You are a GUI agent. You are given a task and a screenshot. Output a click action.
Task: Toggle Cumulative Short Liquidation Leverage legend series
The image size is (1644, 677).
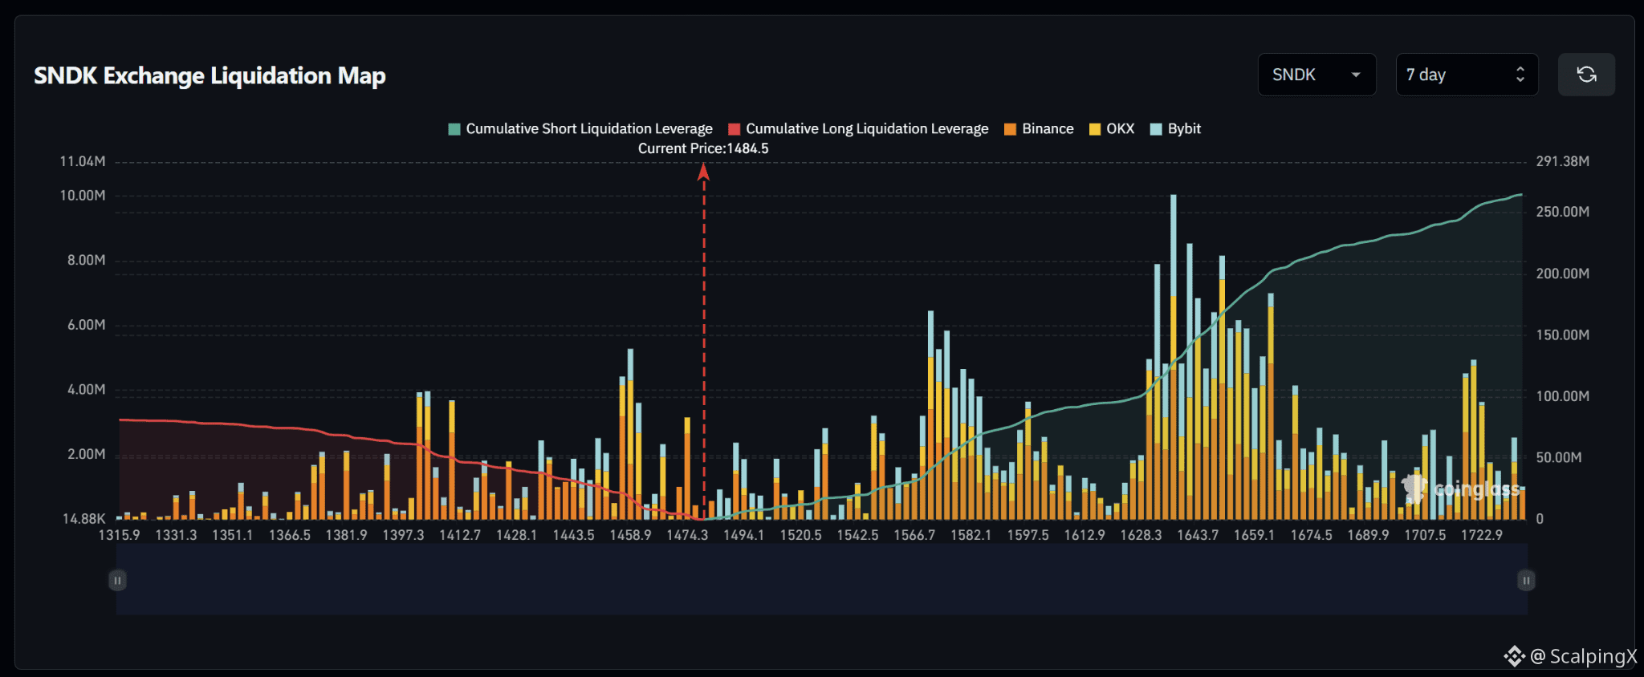pos(580,128)
